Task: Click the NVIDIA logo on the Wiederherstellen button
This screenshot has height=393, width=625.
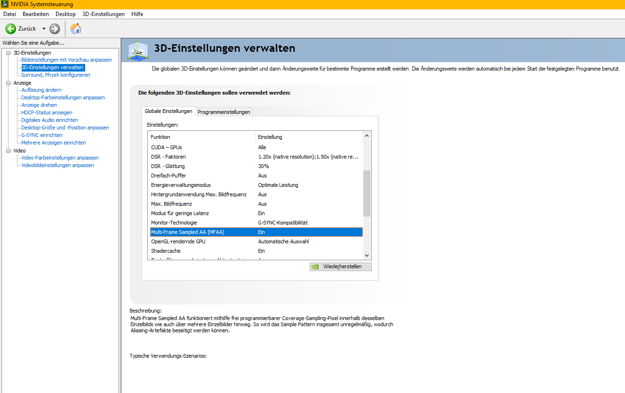Action: pyautogui.click(x=315, y=266)
